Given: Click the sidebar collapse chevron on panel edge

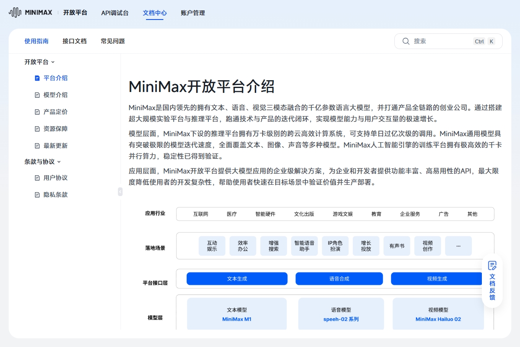Looking at the screenshot, I should pyautogui.click(x=120, y=192).
